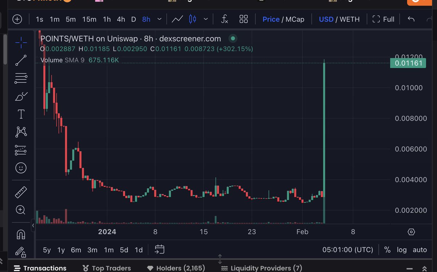Activate the Zoom In magnifier tool
437x272 pixels.
click(21, 210)
